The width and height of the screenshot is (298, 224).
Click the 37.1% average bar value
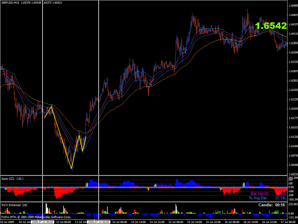coord(280,198)
